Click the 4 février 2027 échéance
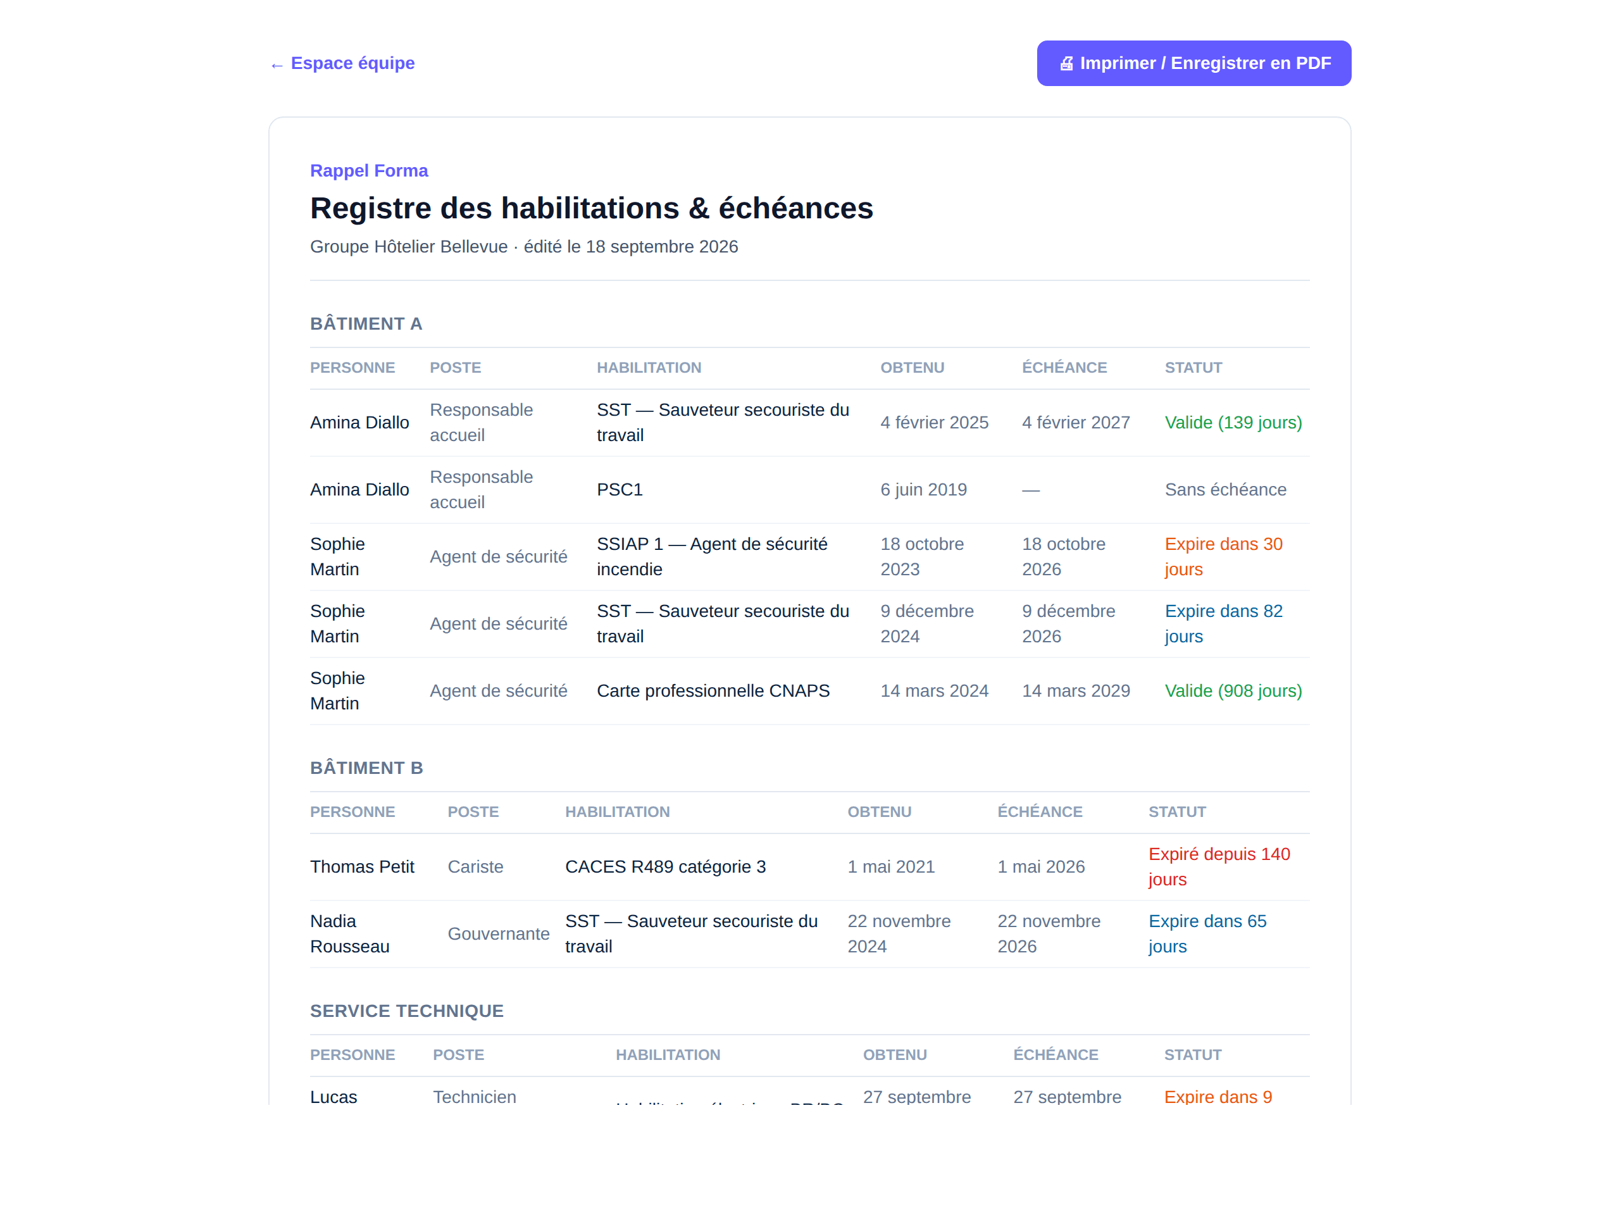 (1076, 423)
